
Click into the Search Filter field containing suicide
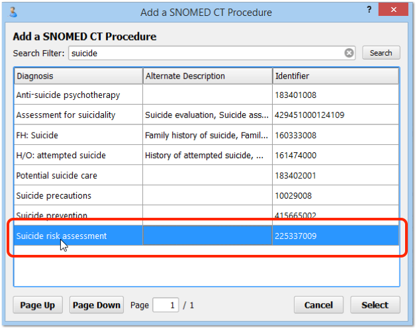click(212, 53)
